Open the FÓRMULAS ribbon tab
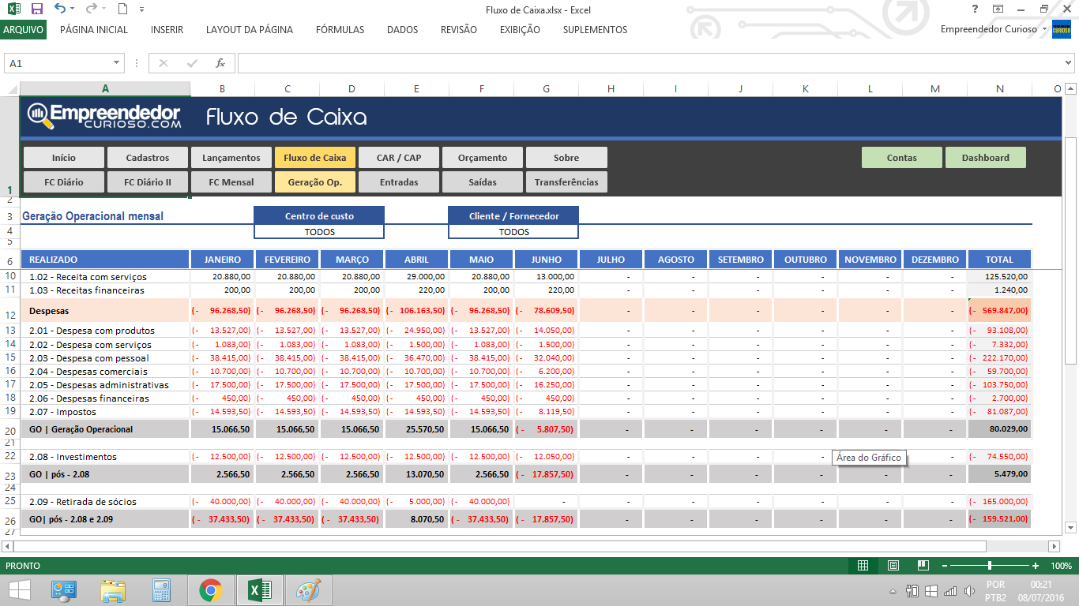1079x606 pixels. (x=340, y=30)
